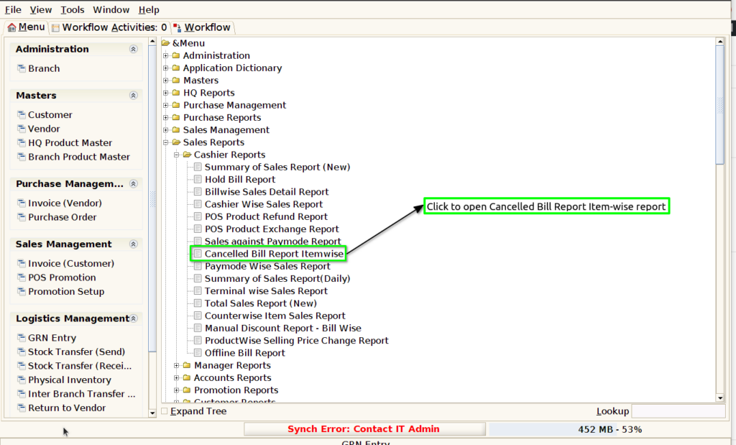Enable the Expand Tree checkbox

point(165,411)
